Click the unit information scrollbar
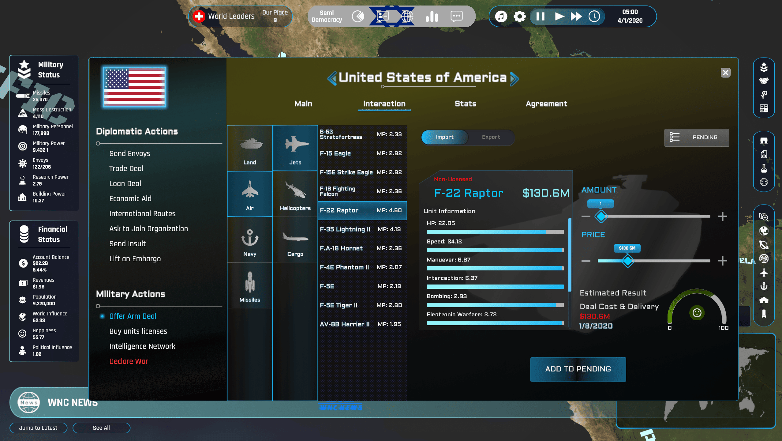The width and height of the screenshot is (782, 441). coord(570,254)
